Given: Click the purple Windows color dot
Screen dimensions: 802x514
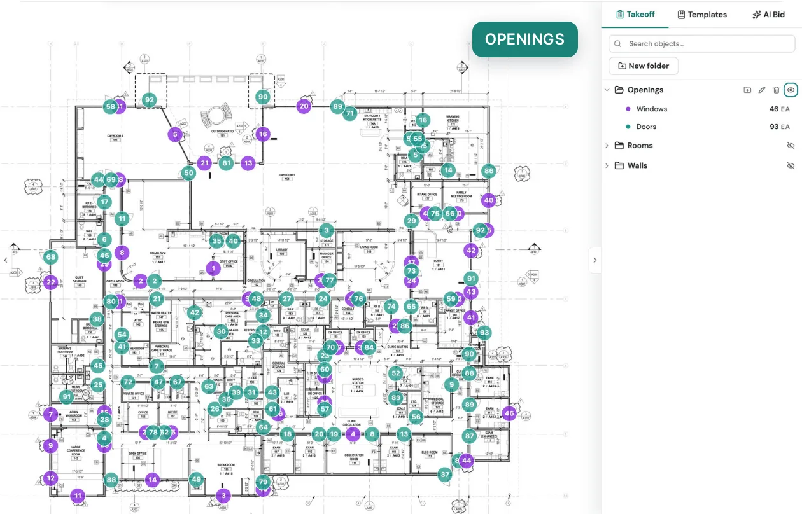Looking at the screenshot, I should (628, 109).
